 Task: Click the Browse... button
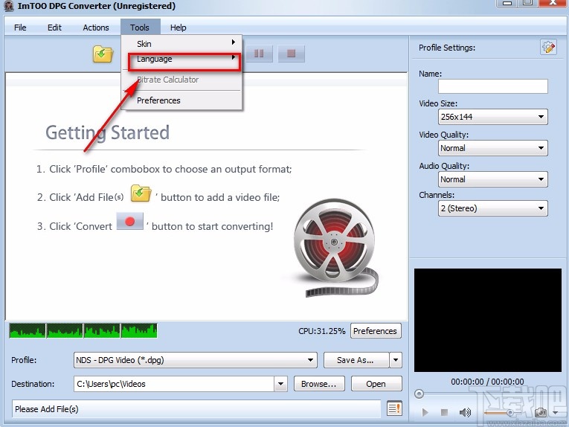[318, 384]
